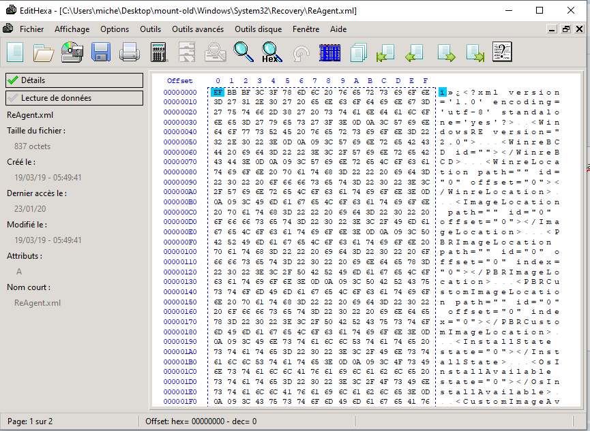The width and height of the screenshot is (590, 431).
Task: Maximize the EditHexa main window
Action: click(540, 10)
